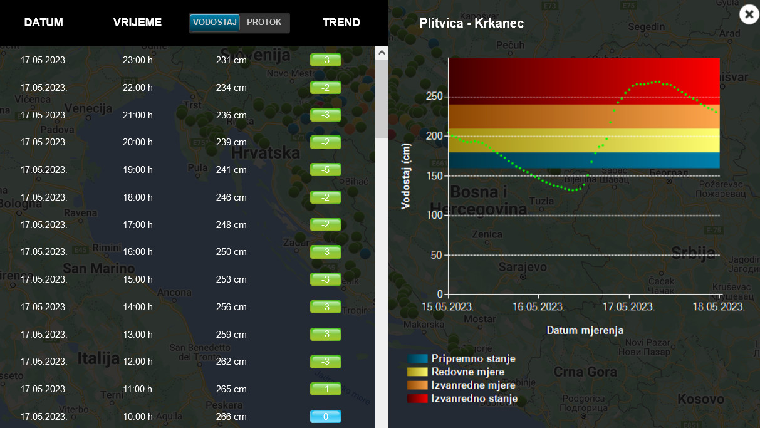Screen dimensions: 760x428
Task: Click the DATUM column header
Action: [44, 23]
